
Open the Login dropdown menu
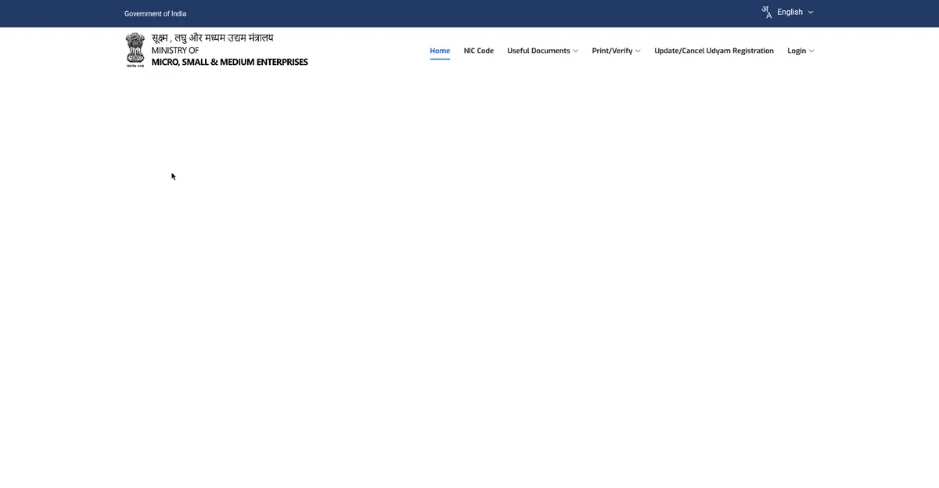tap(800, 51)
